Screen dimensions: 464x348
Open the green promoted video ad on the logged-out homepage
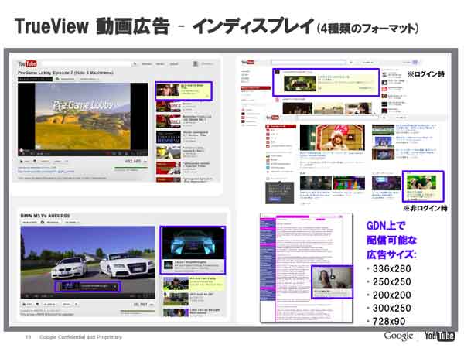point(423,186)
